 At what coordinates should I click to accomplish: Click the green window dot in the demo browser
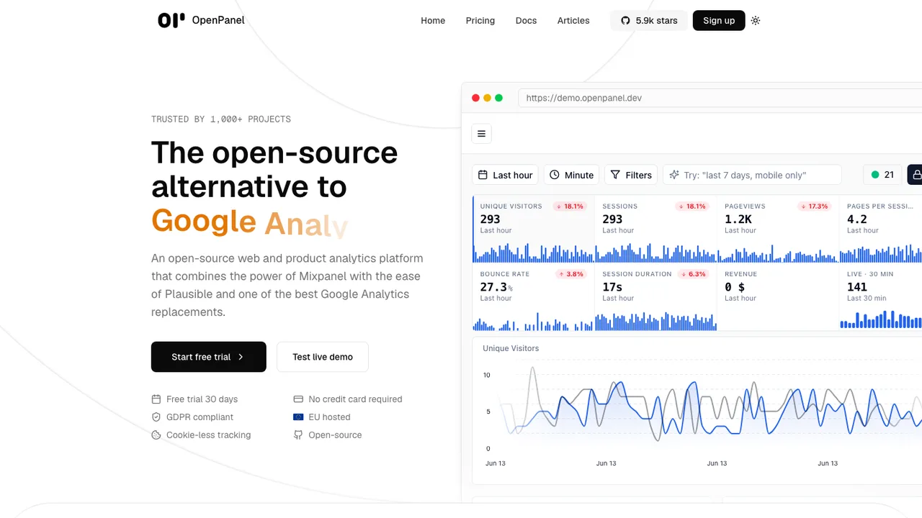498,98
